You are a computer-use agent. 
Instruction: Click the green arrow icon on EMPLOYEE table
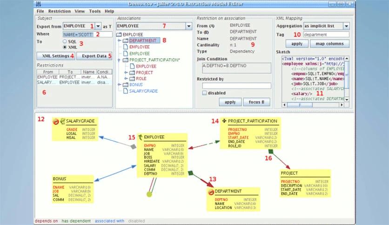click(x=140, y=137)
